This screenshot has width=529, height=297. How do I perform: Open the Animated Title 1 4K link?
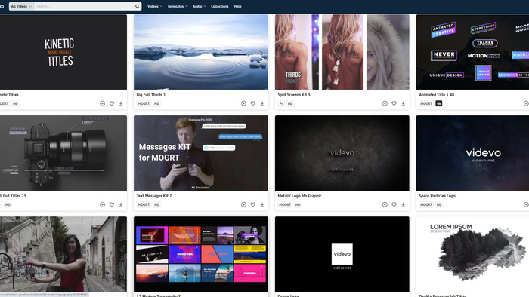[x=437, y=95]
